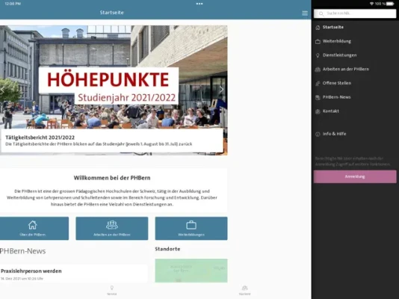Image resolution: width=399 pixels, height=299 pixels.
Task: Click the search input field
Action: pos(355,13)
